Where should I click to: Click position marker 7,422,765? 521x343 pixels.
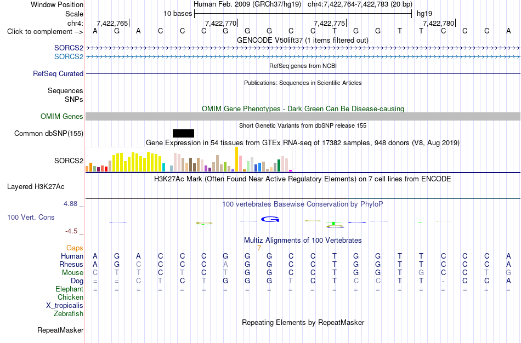click(x=112, y=23)
